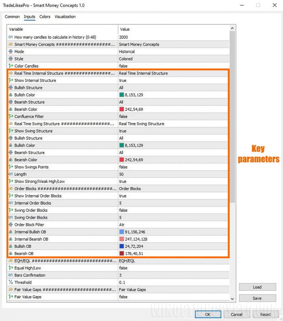This screenshot has width=283, height=321.
Task: Click the fraction icon beside Threshold
Action: point(11,282)
